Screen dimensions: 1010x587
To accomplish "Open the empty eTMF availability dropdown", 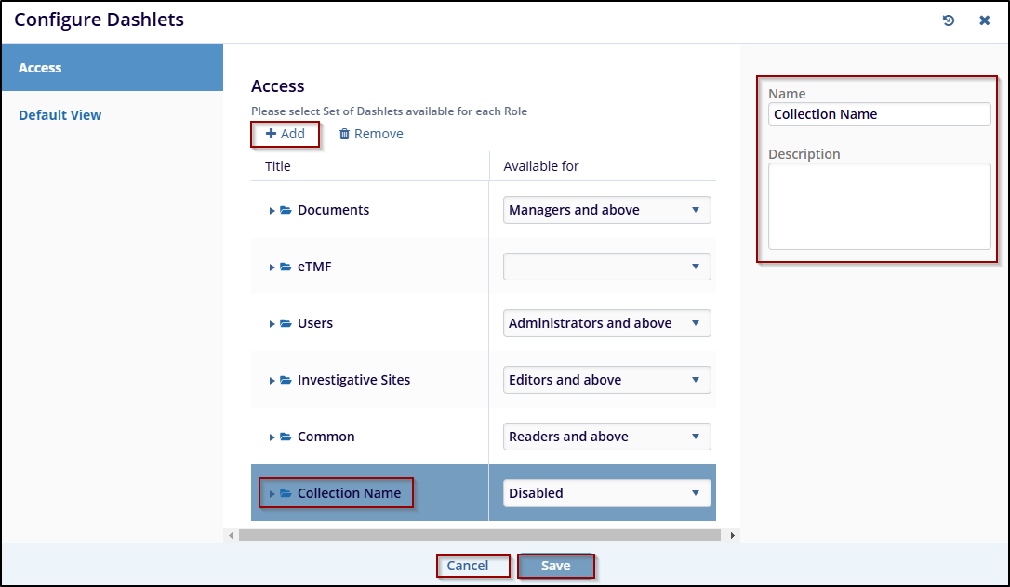I will click(x=606, y=267).
